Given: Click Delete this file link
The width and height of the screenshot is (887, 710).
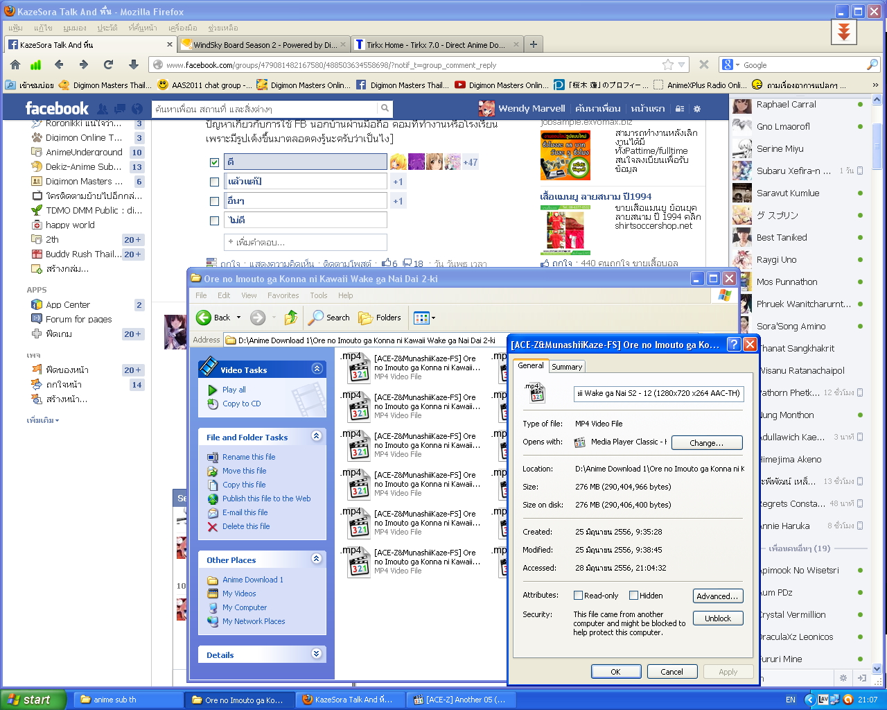Looking at the screenshot, I should [246, 526].
